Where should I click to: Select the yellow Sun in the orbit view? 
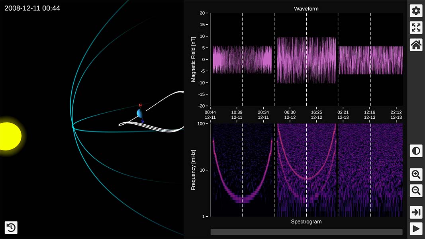tap(10, 136)
